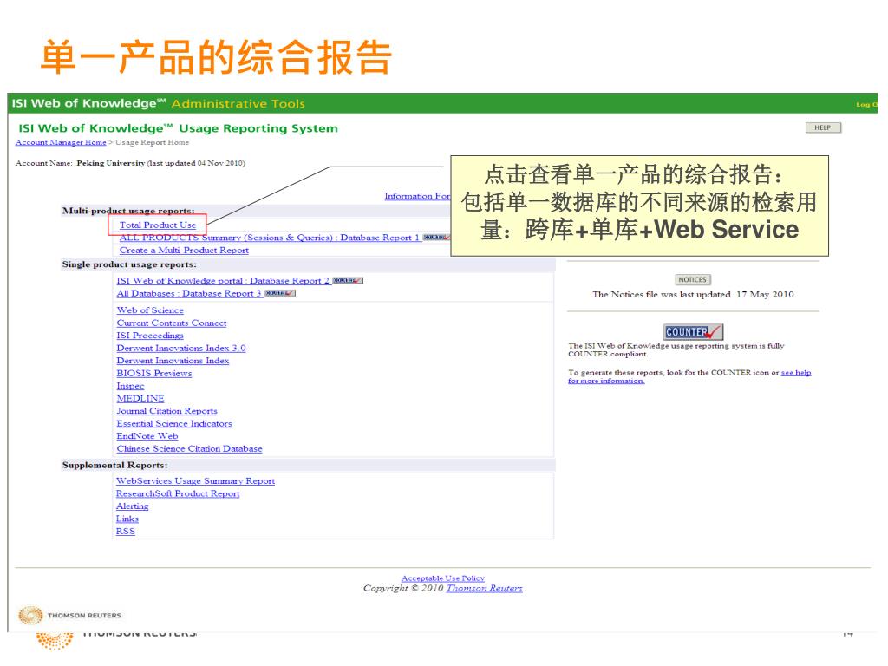
Task: Open the NOTICES button
Action: pyautogui.click(x=692, y=280)
